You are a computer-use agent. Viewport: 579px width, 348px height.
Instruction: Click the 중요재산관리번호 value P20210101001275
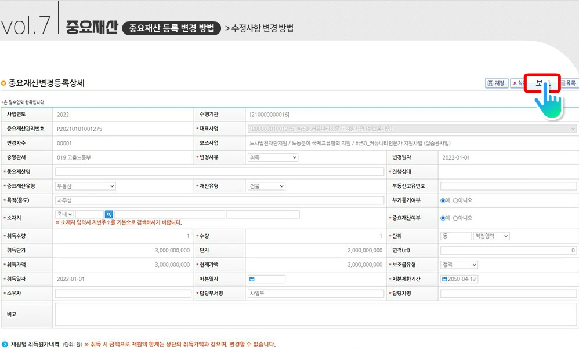[79, 129]
